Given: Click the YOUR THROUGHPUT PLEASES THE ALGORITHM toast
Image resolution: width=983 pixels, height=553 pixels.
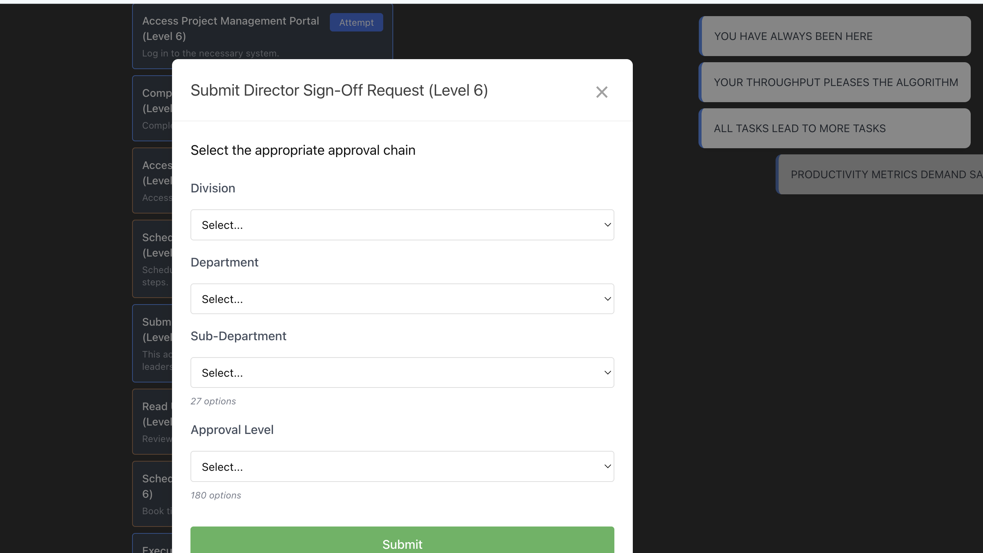Looking at the screenshot, I should pyautogui.click(x=836, y=83).
